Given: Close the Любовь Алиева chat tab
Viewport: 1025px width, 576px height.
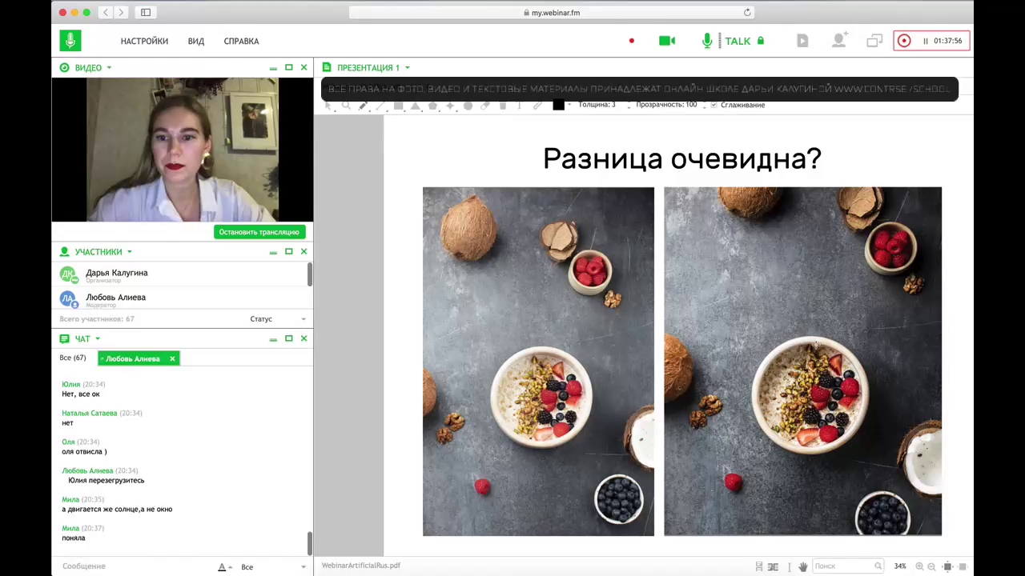Looking at the screenshot, I should tap(172, 358).
